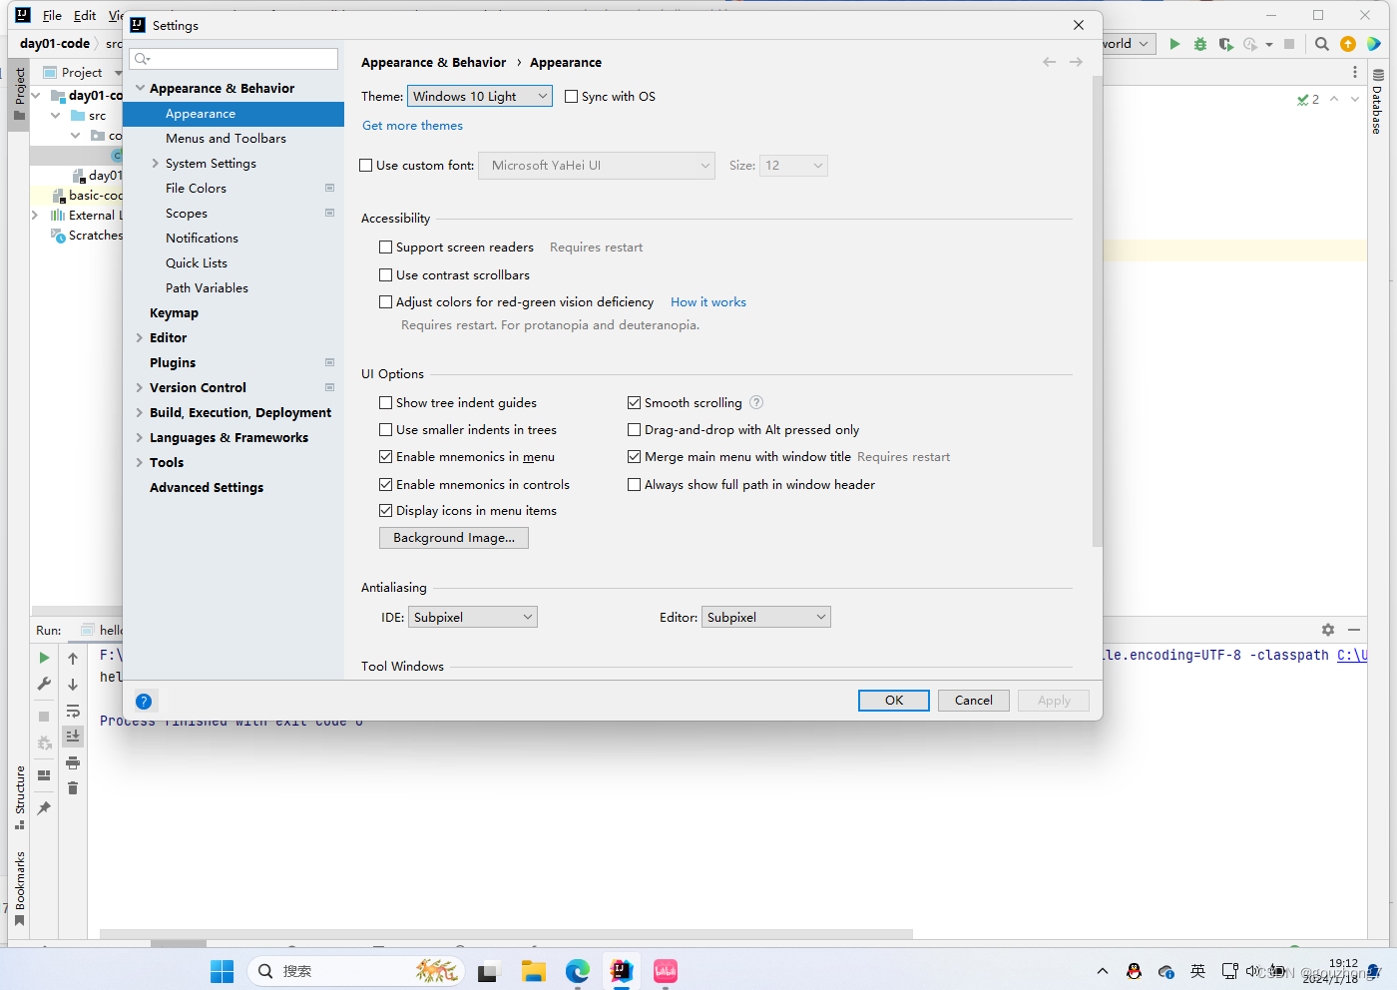The width and height of the screenshot is (1397, 990).
Task: Enable red-green vision deficiency adjustment
Action: pyautogui.click(x=386, y=302)
